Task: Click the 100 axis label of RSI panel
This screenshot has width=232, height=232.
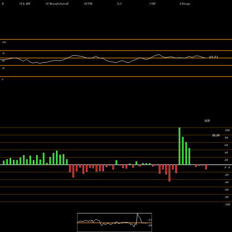Action: pyautogui.click(x=4, y=42)
